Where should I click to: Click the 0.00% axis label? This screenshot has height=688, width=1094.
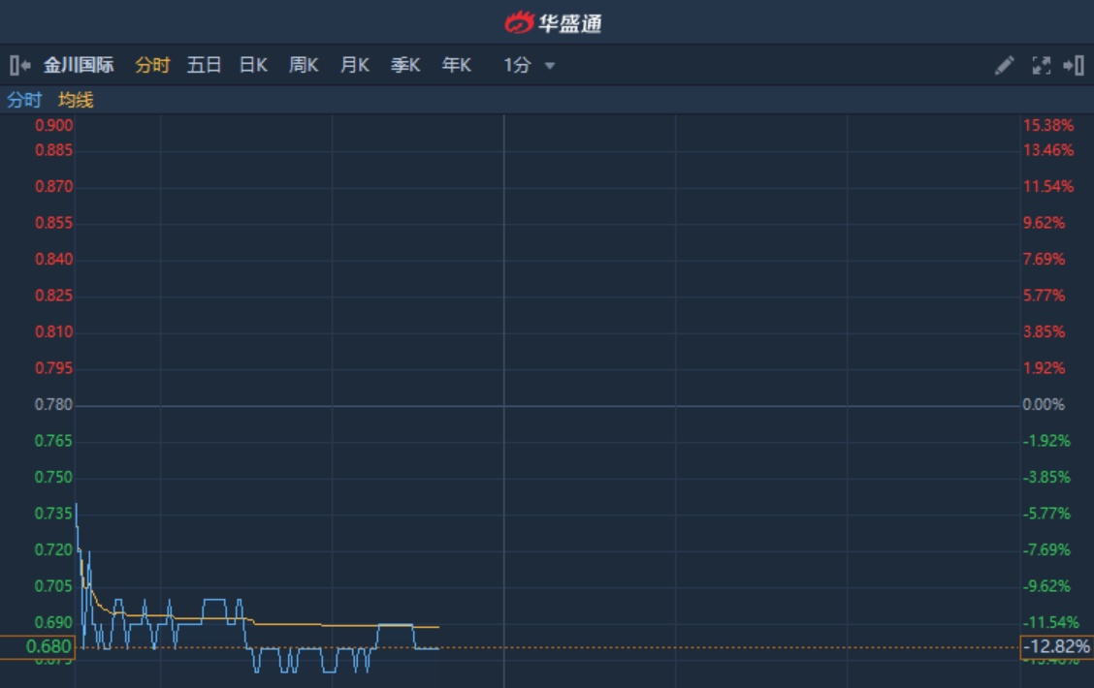[x=1044, y=405]
